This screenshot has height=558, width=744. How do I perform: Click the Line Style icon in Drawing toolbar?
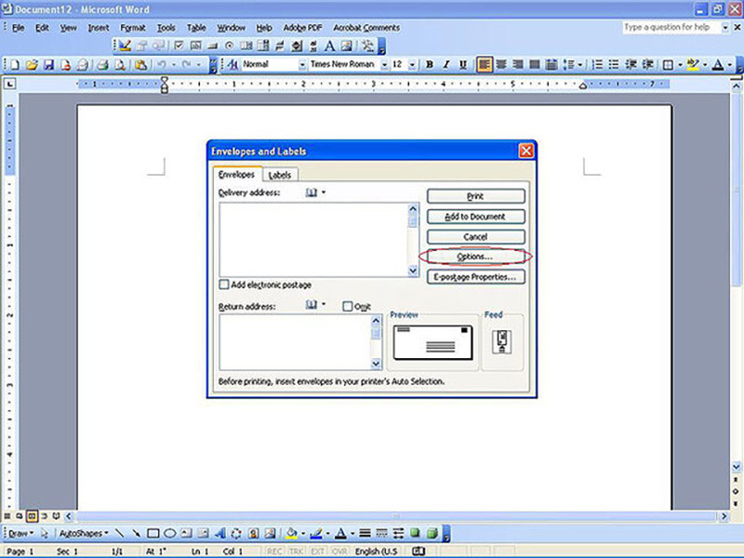pyautogui.click(x=365, y=533)
